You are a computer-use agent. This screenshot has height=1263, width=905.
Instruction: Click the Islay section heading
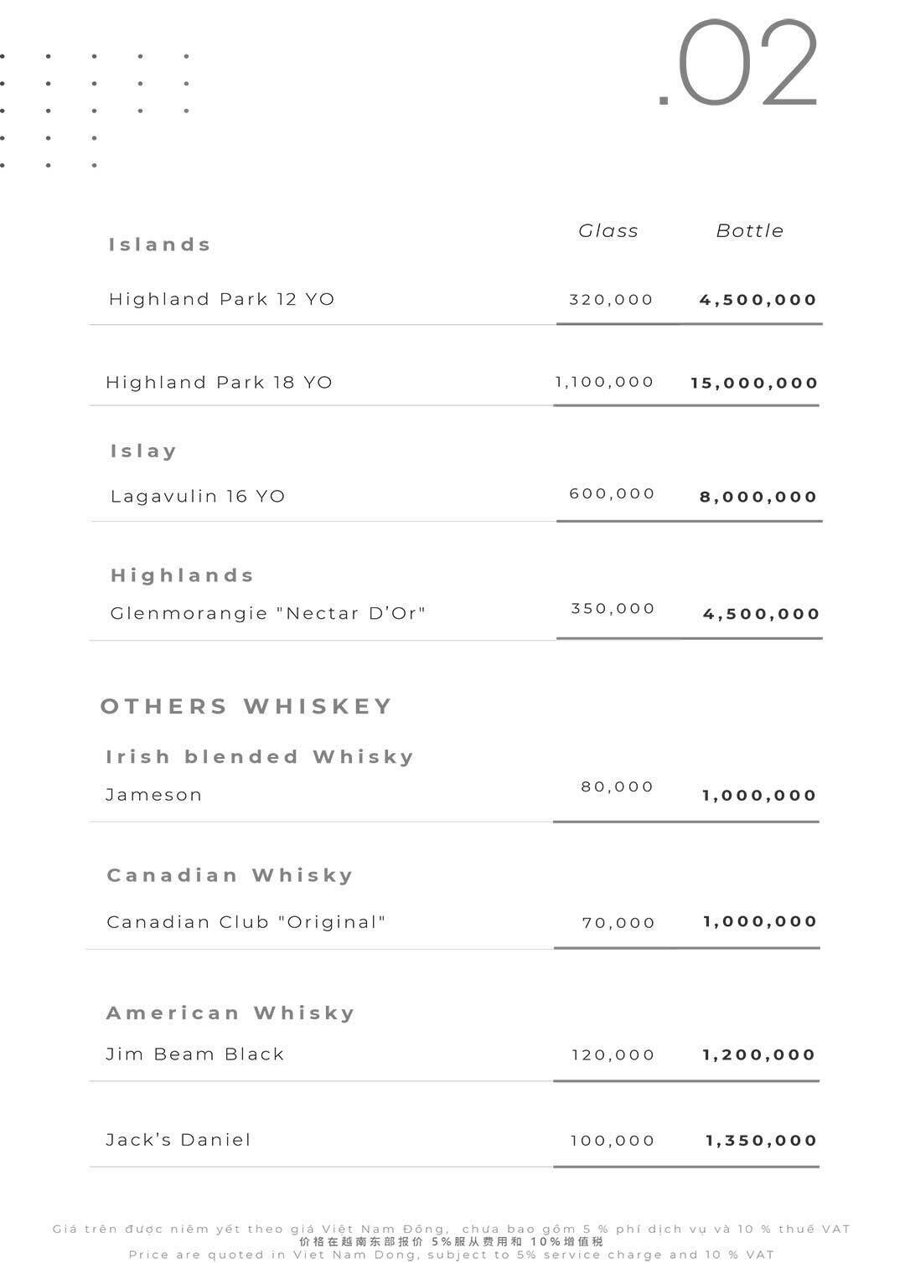coord(143,451)
